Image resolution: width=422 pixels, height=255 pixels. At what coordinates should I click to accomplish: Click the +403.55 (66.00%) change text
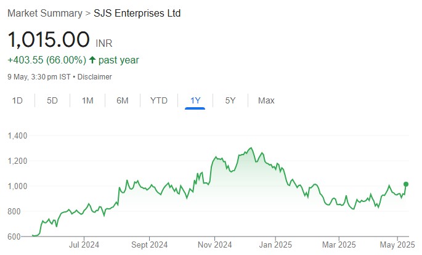pos(46,60)
